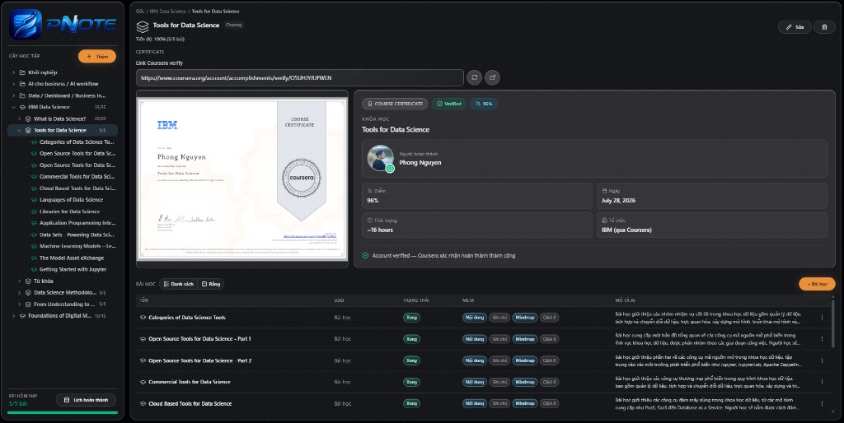The width and height of the screenshot is (844, 423).
Task: Click the July 28, 2026 date value
Action: [618, 201]
